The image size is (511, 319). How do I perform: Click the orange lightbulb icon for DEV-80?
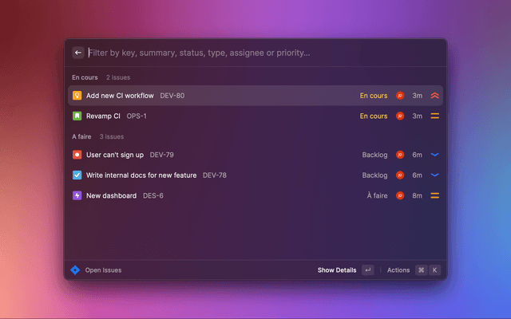[x=77, y=96]
